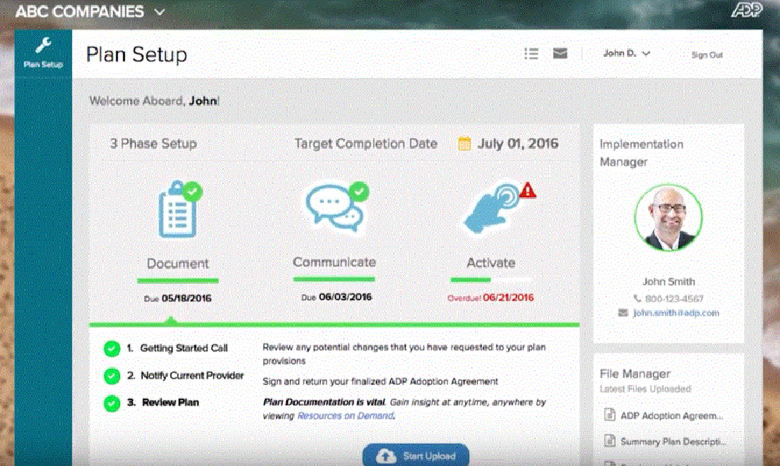Click the Welcome Aboard, John! greeting
This screenshot has height=466, width=780.
pos(154,101)
